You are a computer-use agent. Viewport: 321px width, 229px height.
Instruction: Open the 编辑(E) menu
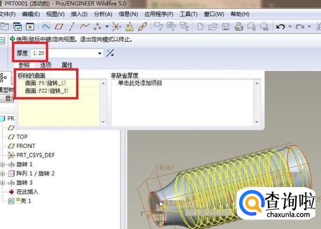coord(31,14)
